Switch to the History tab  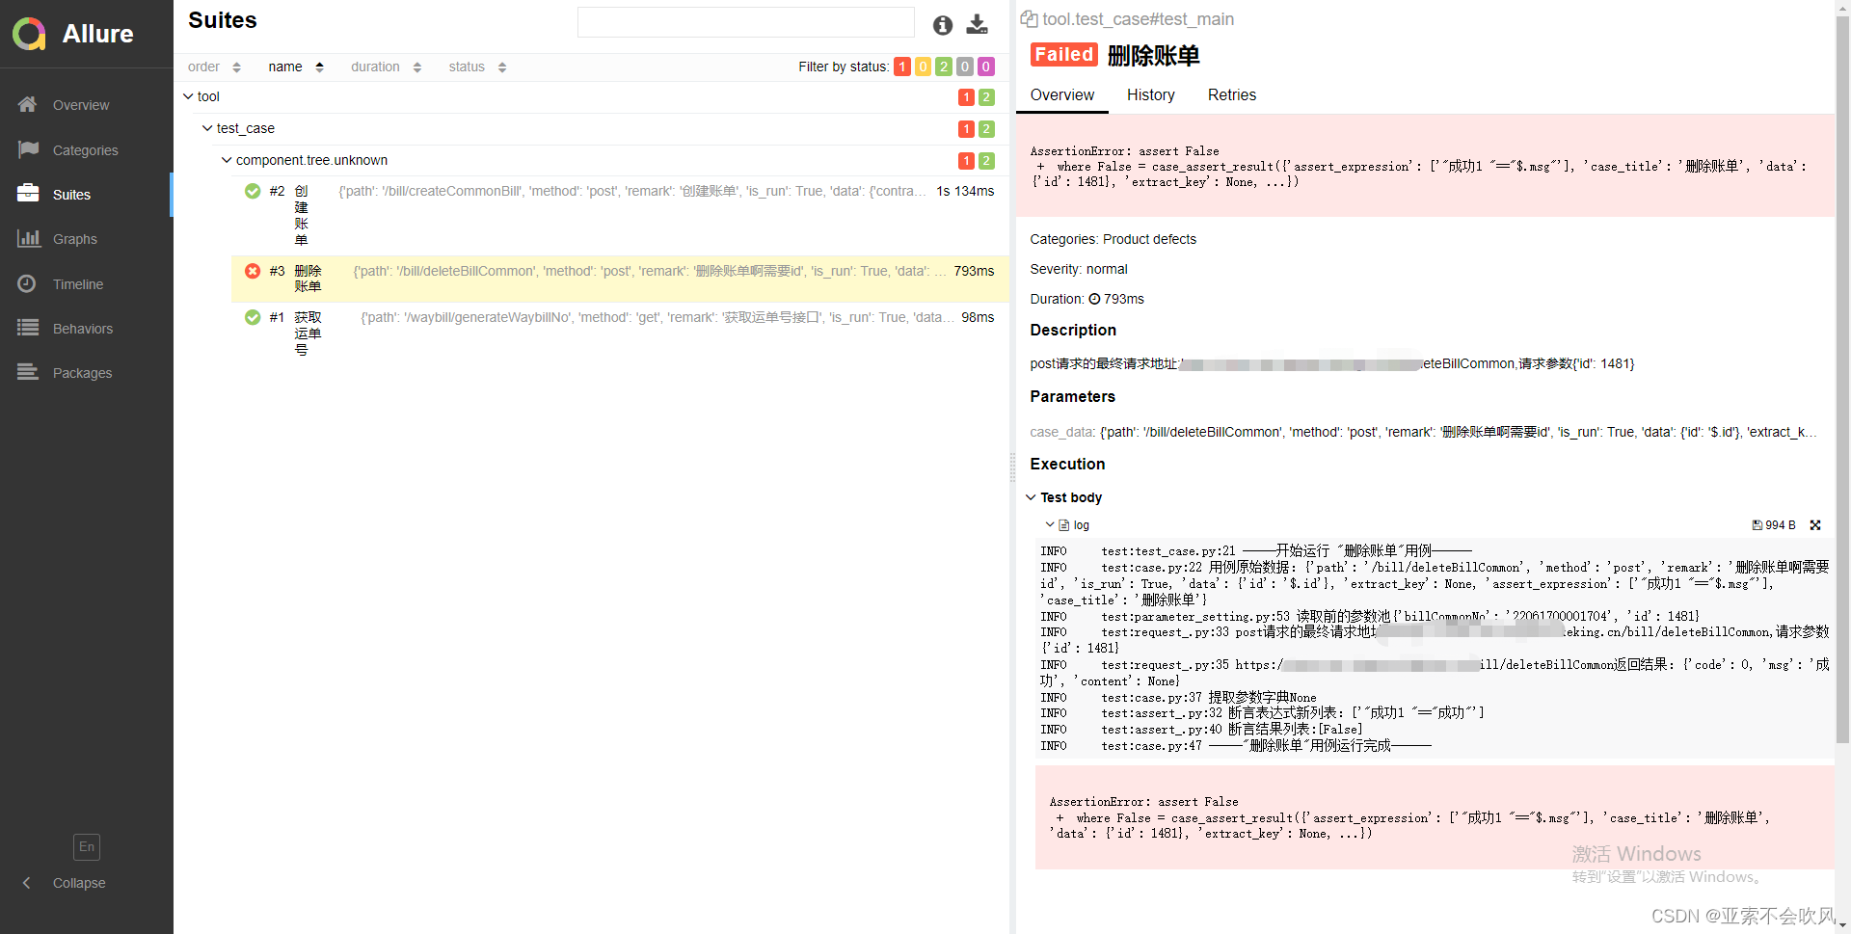[x=1151, y=95]
